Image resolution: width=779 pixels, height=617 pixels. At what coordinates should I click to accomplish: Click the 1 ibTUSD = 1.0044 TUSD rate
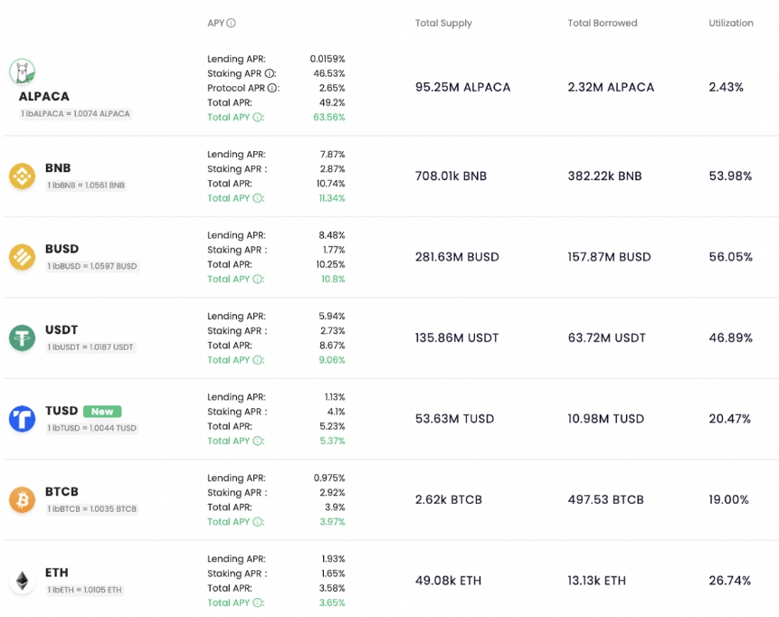tap(92, 428)
